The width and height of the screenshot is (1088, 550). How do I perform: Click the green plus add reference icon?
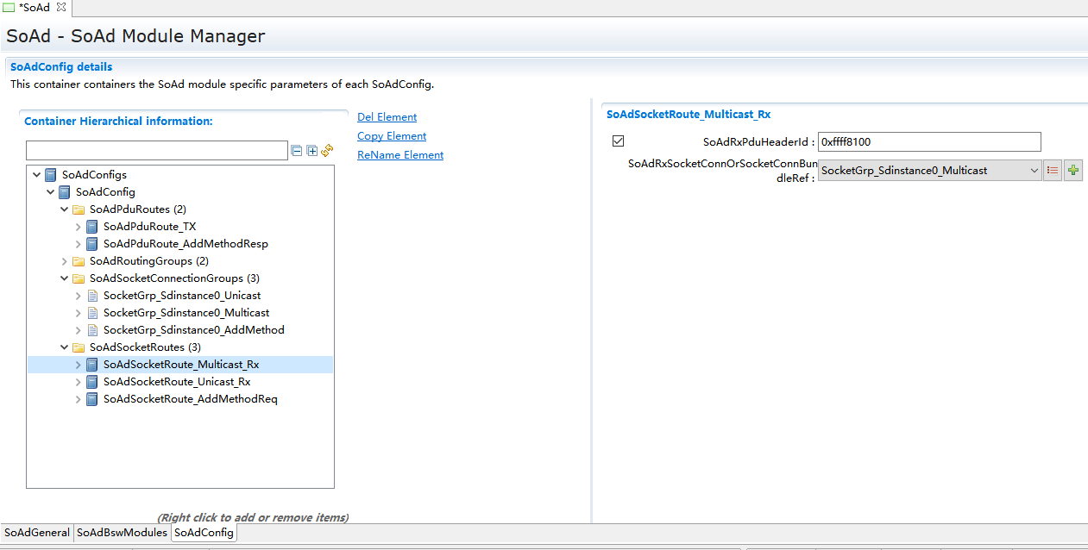(1072, 171)
